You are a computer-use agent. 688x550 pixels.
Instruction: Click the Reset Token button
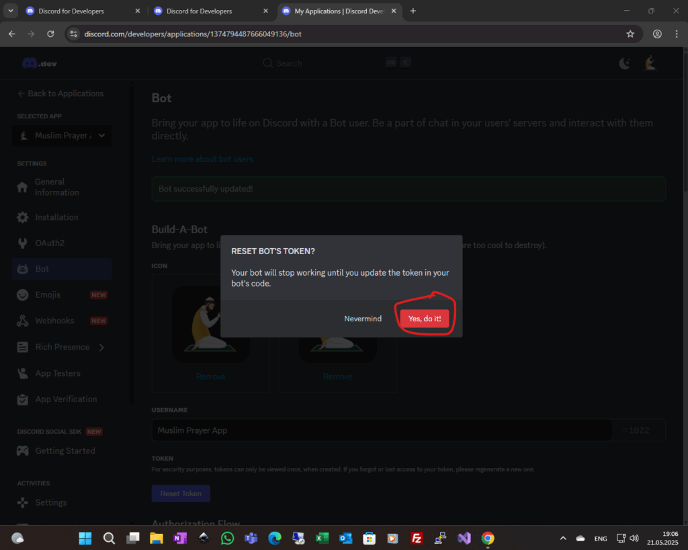(x=181, y=494)
